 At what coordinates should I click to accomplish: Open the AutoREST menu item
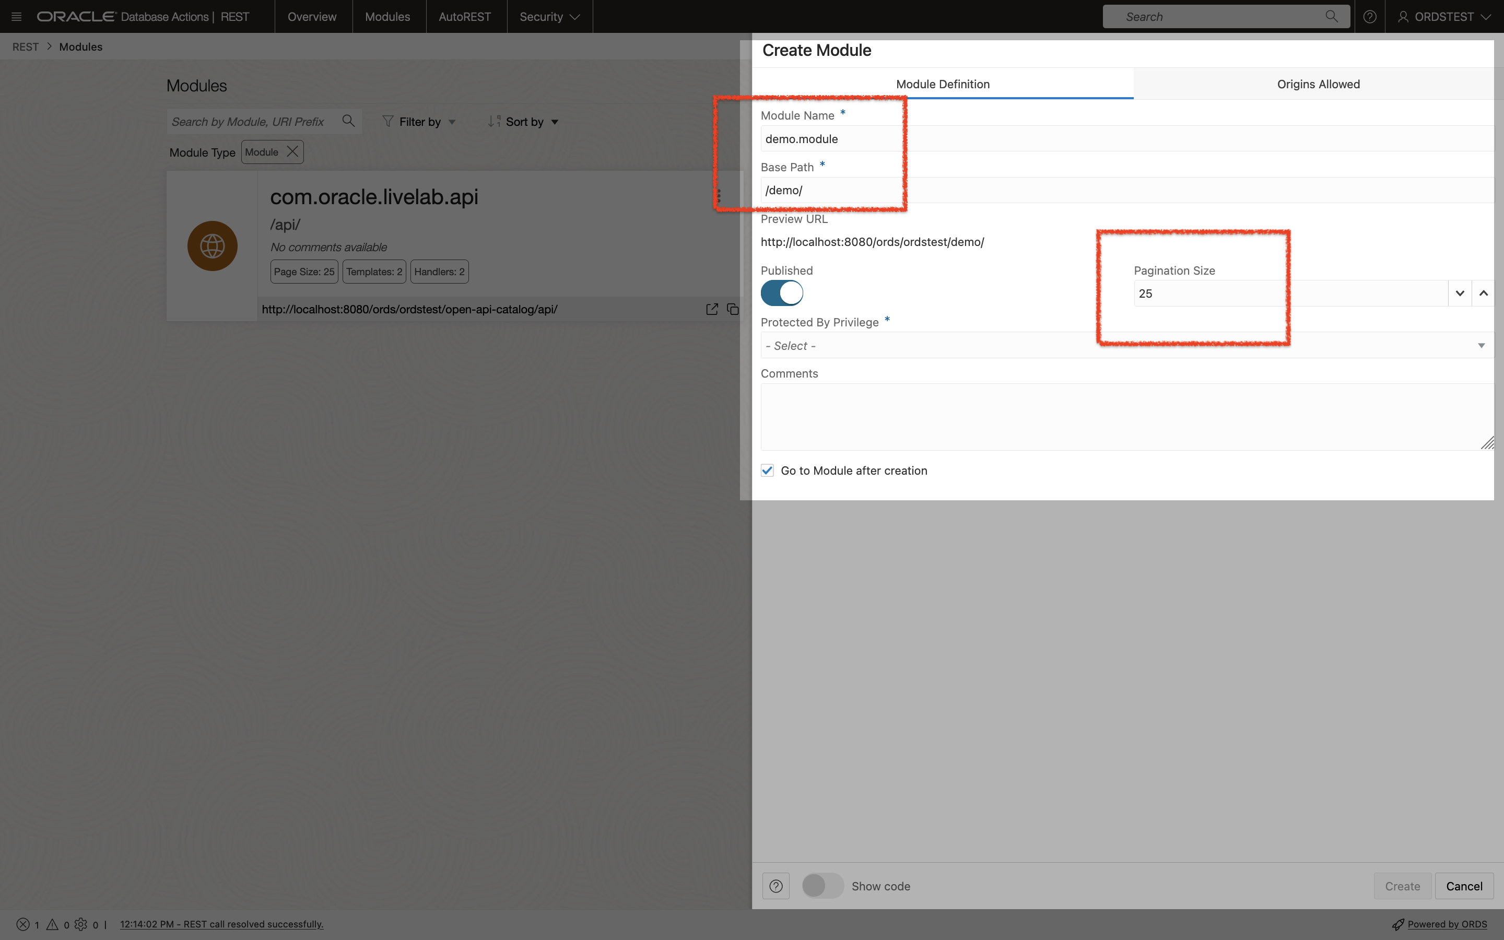point(464,17)
